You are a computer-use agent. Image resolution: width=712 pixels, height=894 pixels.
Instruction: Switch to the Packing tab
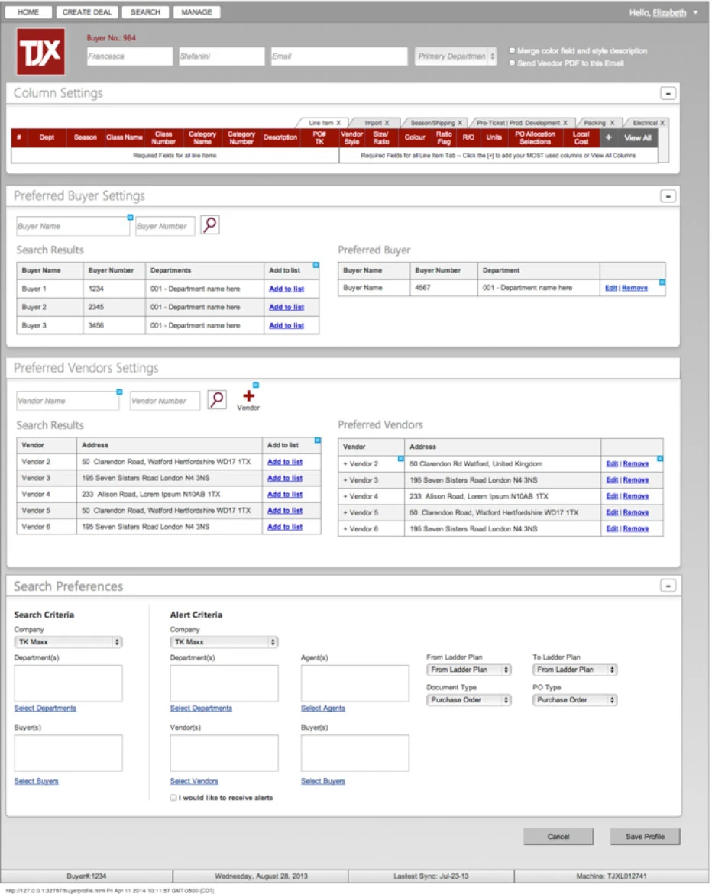(x=594, y=123)
